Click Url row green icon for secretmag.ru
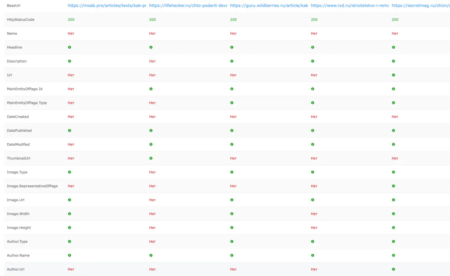The height and width of the screenshot is (276, 450). (x=393, y=75)
